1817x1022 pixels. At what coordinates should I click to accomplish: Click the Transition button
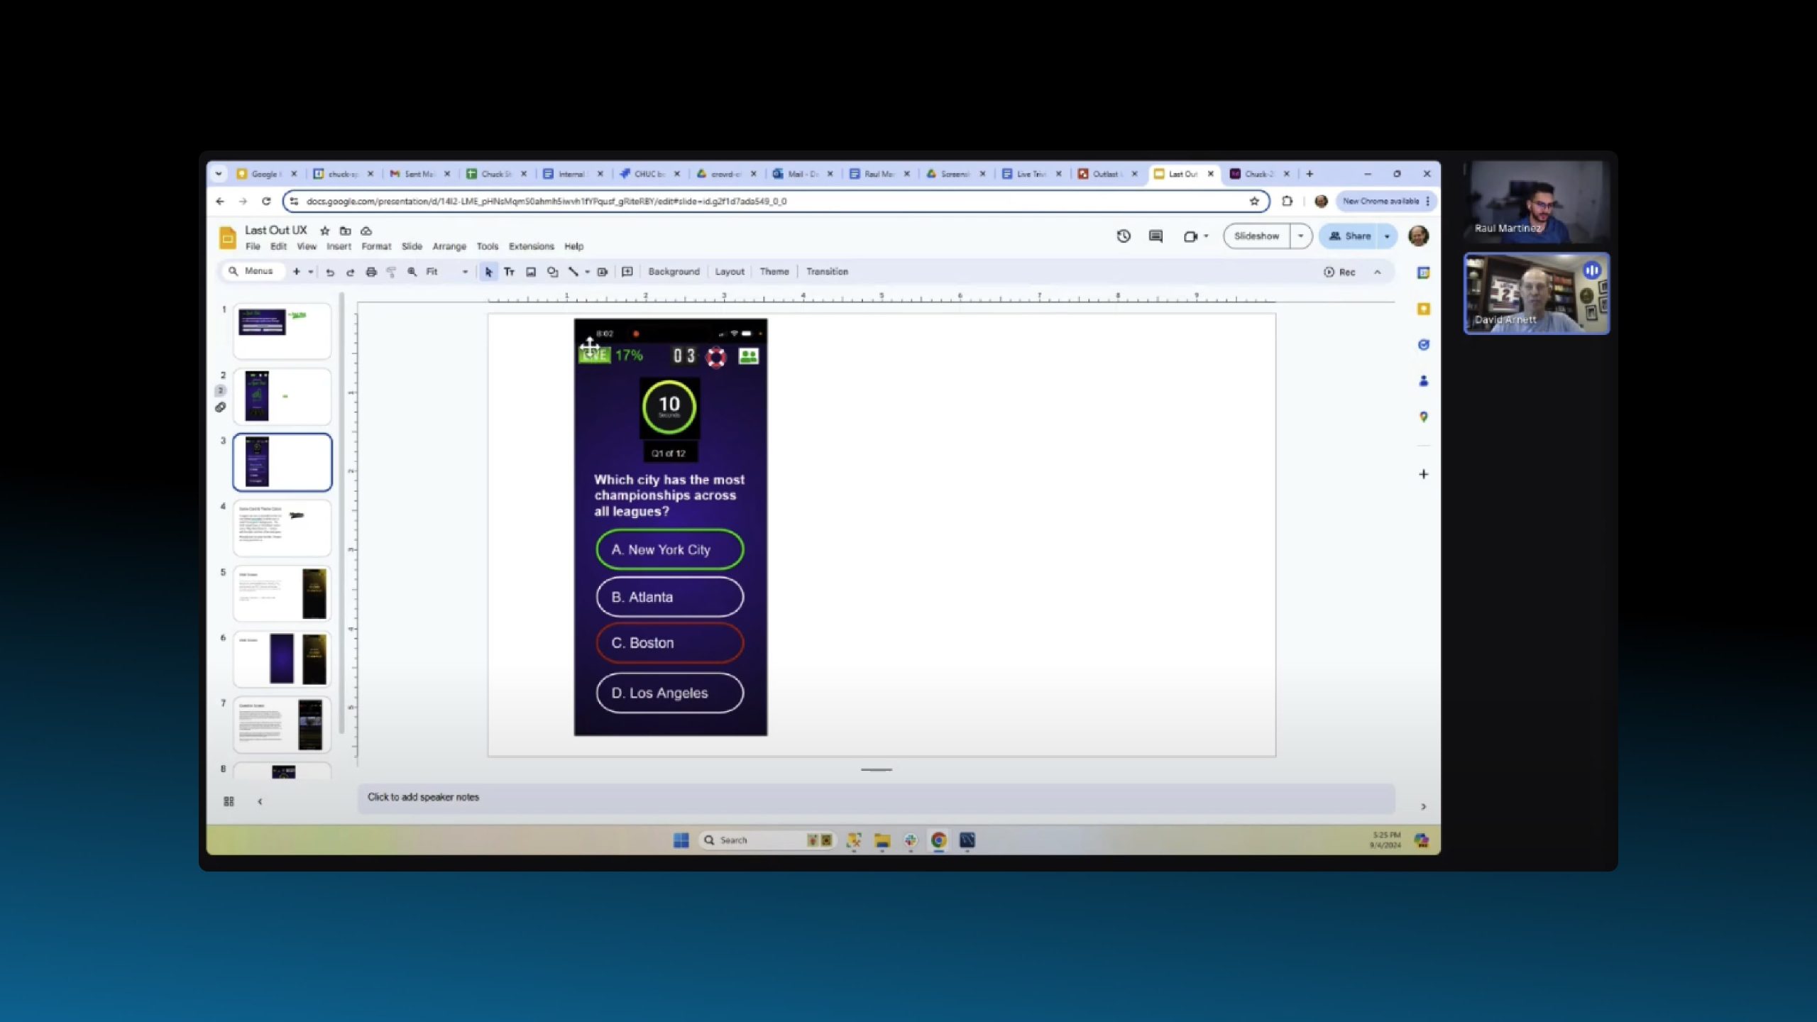pyautogui.click(x=827, y=272)
